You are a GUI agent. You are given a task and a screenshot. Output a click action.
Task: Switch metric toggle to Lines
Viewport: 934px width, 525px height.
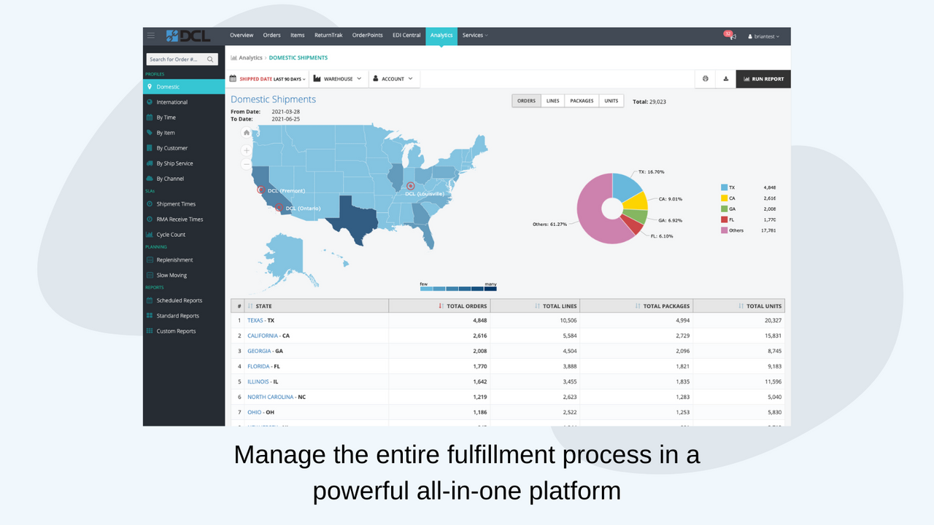tap(552, 101)
